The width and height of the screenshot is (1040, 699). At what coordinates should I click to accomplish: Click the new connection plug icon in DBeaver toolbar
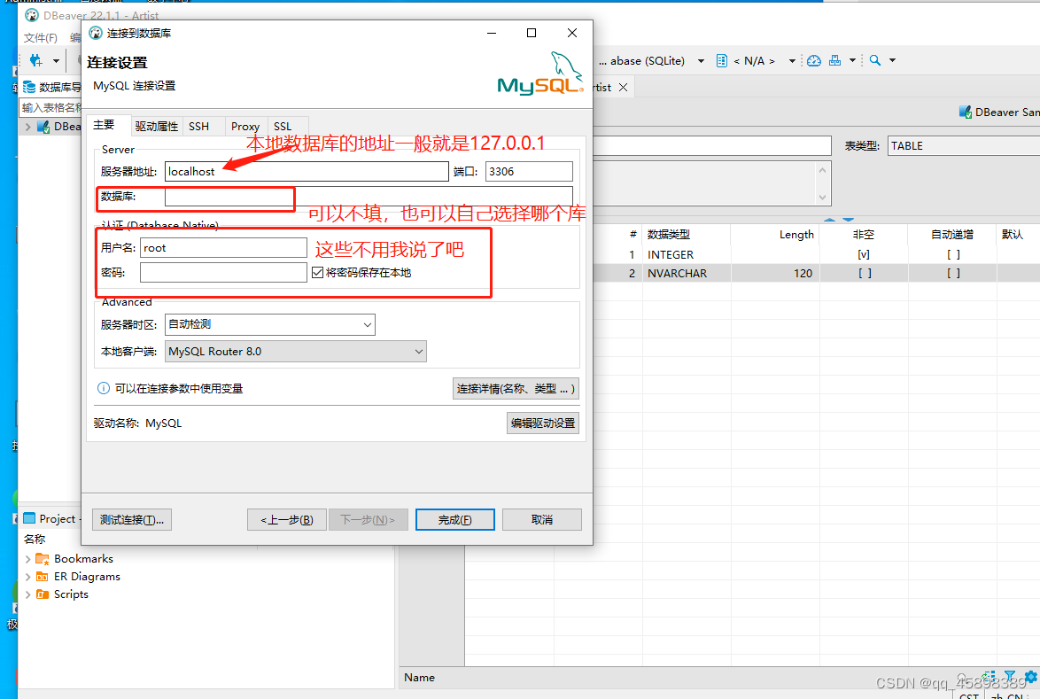[36, 61]
